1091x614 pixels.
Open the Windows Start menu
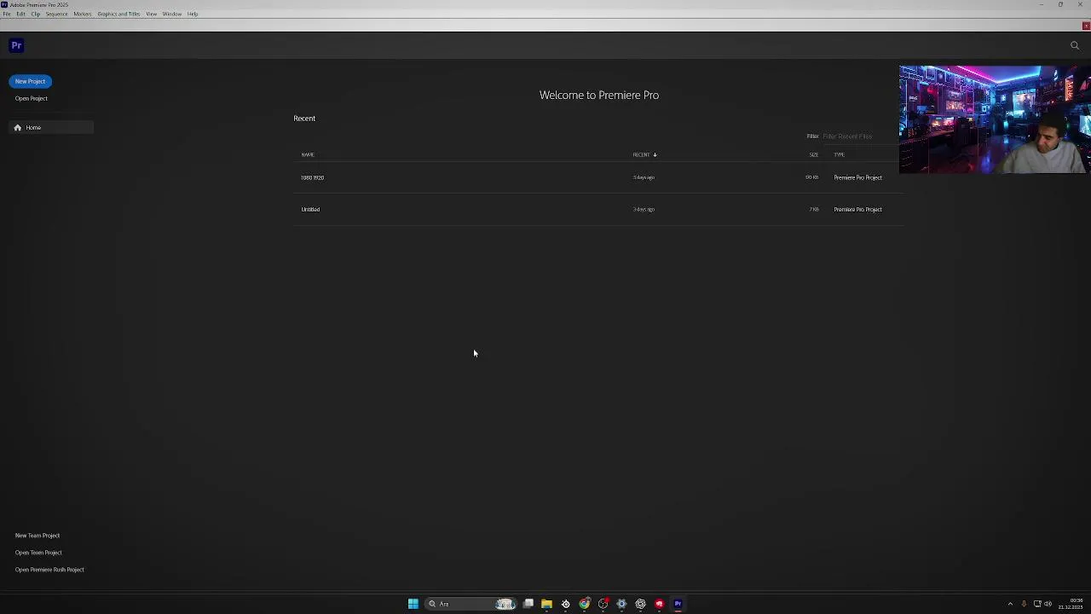point(413,604)
